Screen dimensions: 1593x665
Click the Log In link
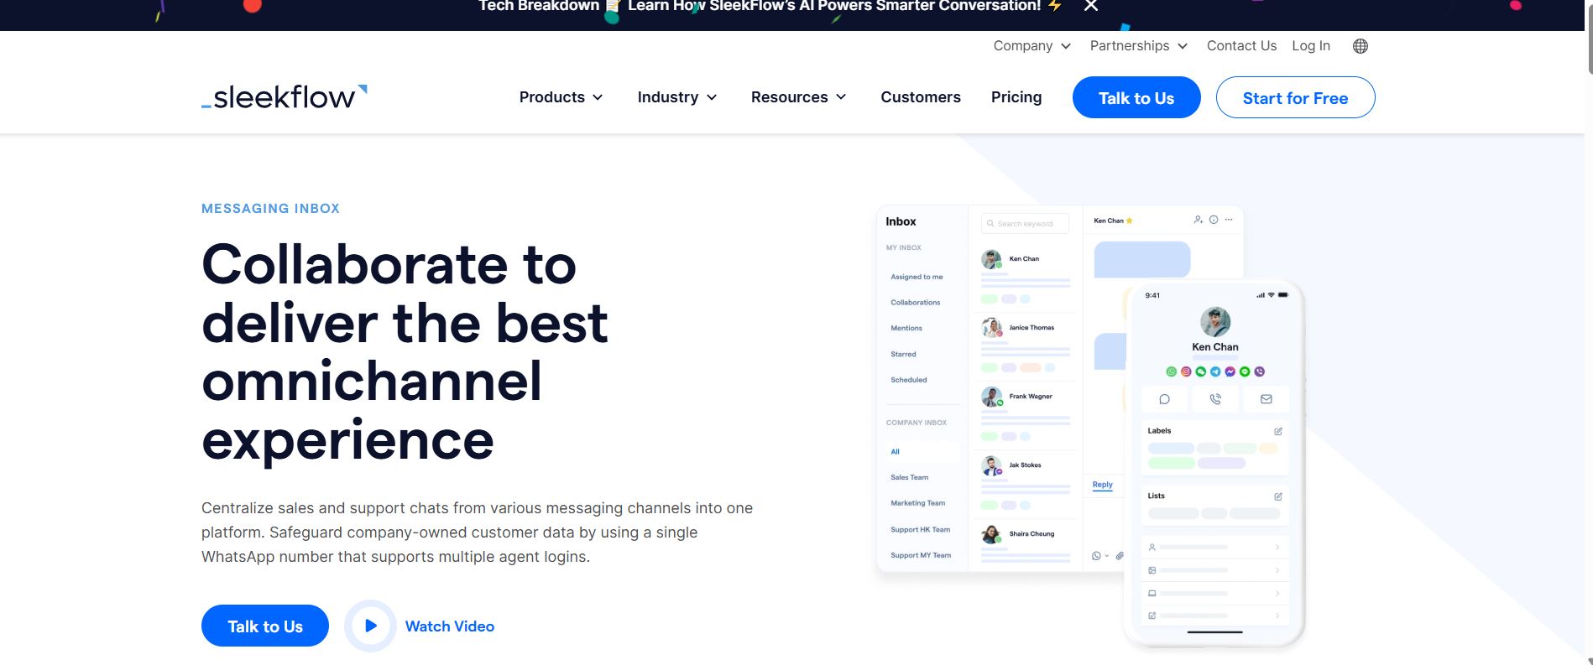(1311, 46)
